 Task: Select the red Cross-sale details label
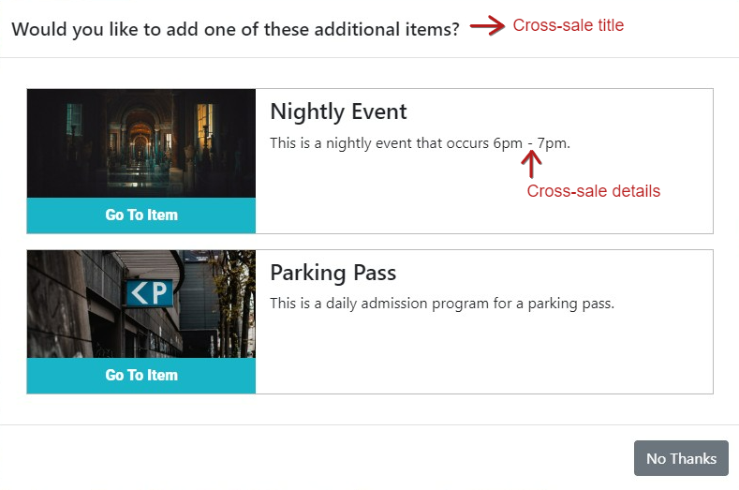(x=594, y=191)
